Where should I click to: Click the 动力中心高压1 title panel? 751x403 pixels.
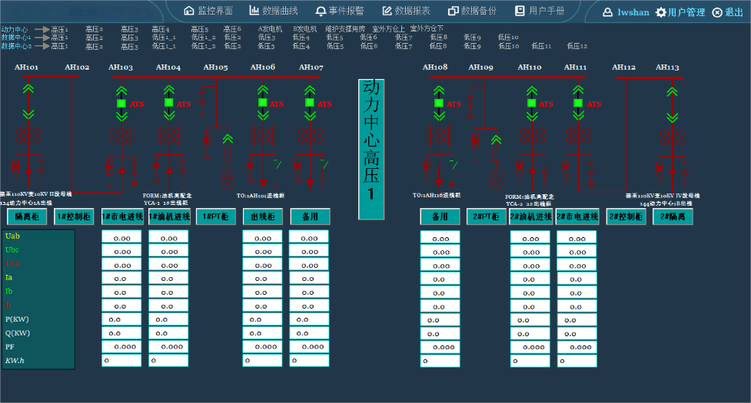371,149
